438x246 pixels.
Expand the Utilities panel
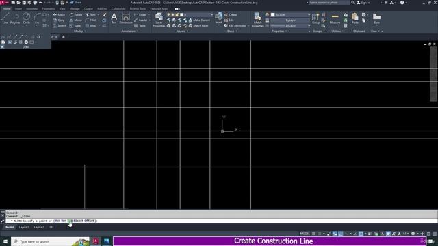coord(337,31)
